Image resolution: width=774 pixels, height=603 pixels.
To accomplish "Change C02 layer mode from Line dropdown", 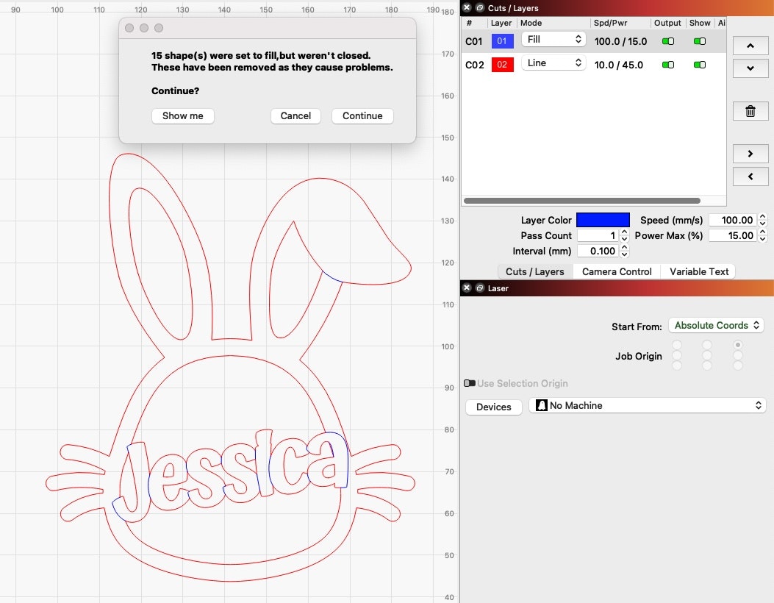I will point(553,63).
